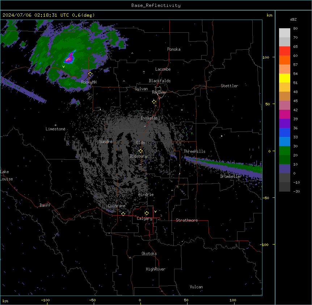Click the Stettler city label
Viewport: 312px width, 305px height.
coord(229,86)
